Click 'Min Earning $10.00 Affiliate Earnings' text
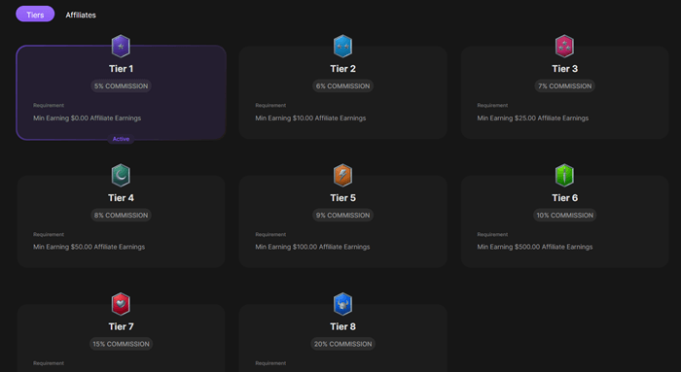The image size is (681, 372). click(x=310, y=118)
